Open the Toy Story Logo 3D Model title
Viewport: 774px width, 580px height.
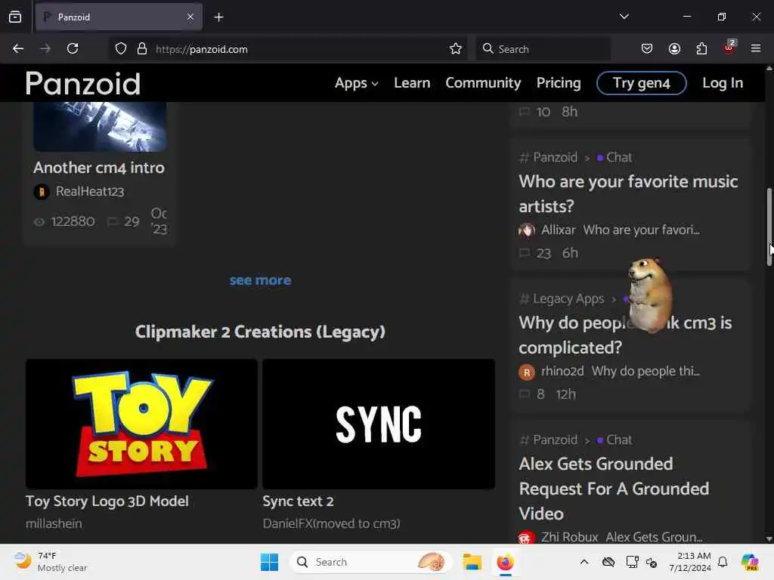(x=107, y=501)
